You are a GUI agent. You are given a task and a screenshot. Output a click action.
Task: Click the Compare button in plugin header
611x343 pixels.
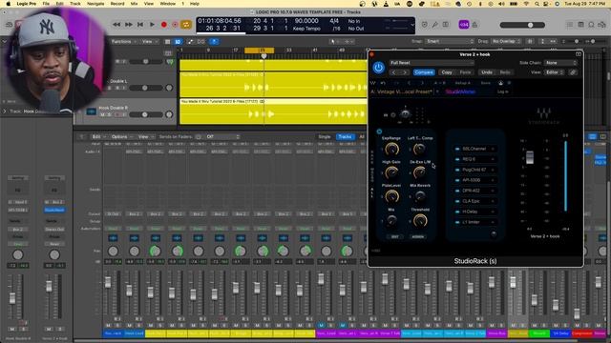click(424, 72)
